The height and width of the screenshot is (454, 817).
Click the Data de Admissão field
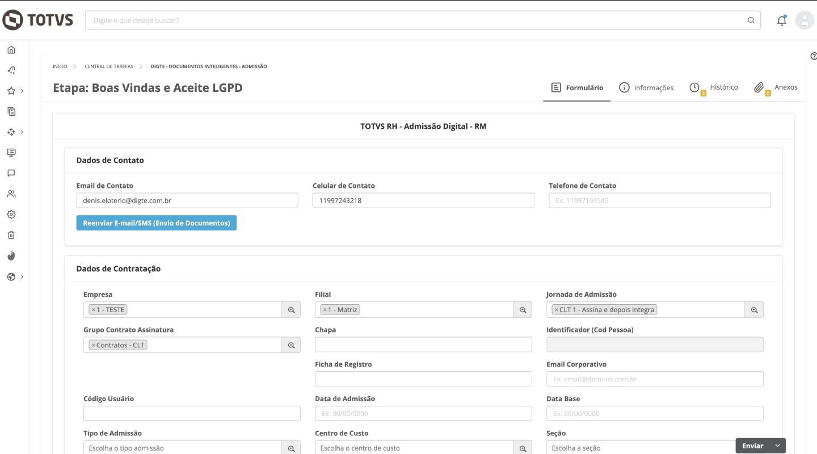click(x=423, y=414)
